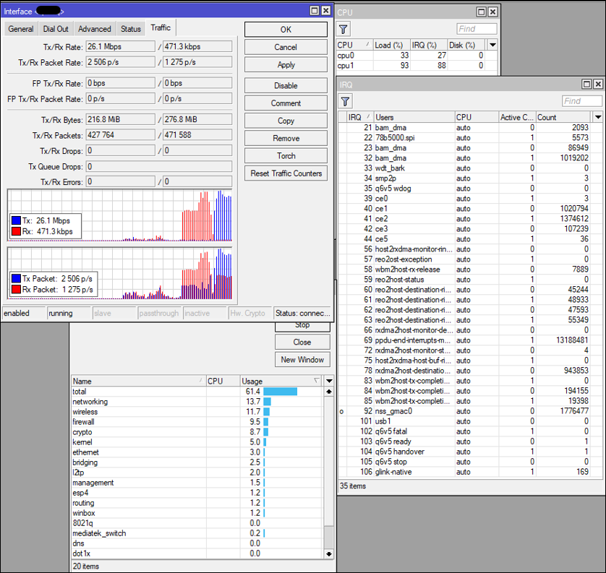Click blue Tx swatch in rate graph legend
The height and width of the screenshot is (573, 606).
tap(15, 220)
